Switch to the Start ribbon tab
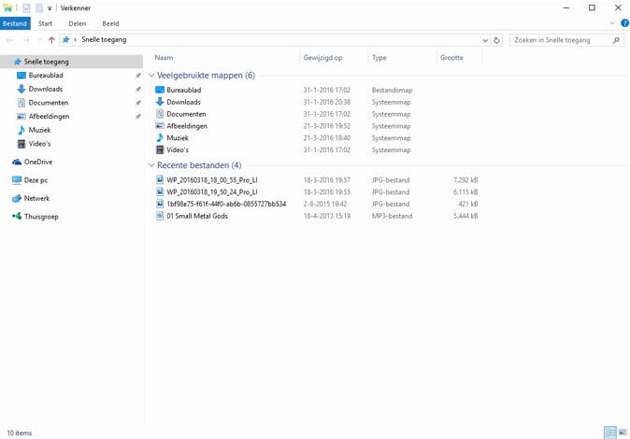This screenshot has height=439, width=630. (x=46, y=23)
